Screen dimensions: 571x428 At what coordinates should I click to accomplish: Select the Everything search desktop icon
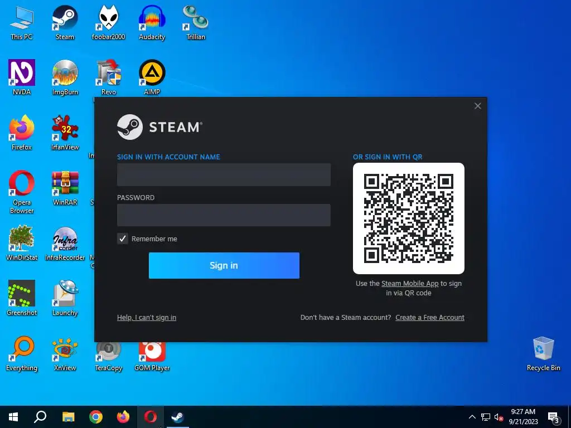click(x=22, y=354)
